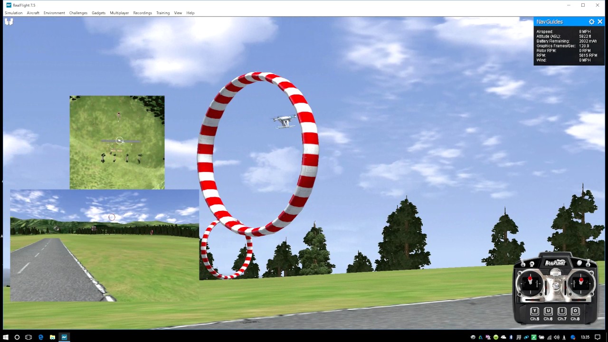Screen dimensions: 608x342
Task: Open the Aircraft menu
Action: click(x=33, y=13)
